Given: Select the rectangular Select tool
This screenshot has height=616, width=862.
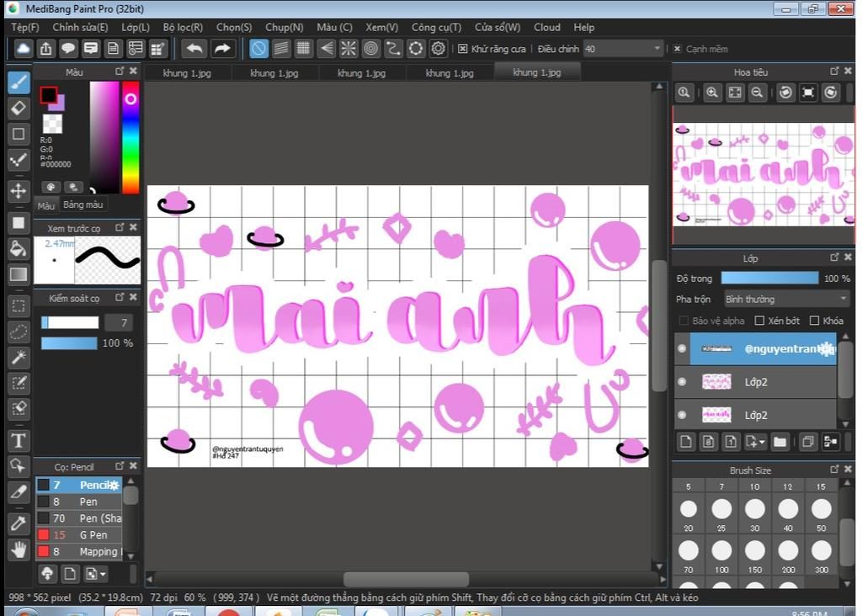Looking at the screenshot, I should [x=19, y=306].
